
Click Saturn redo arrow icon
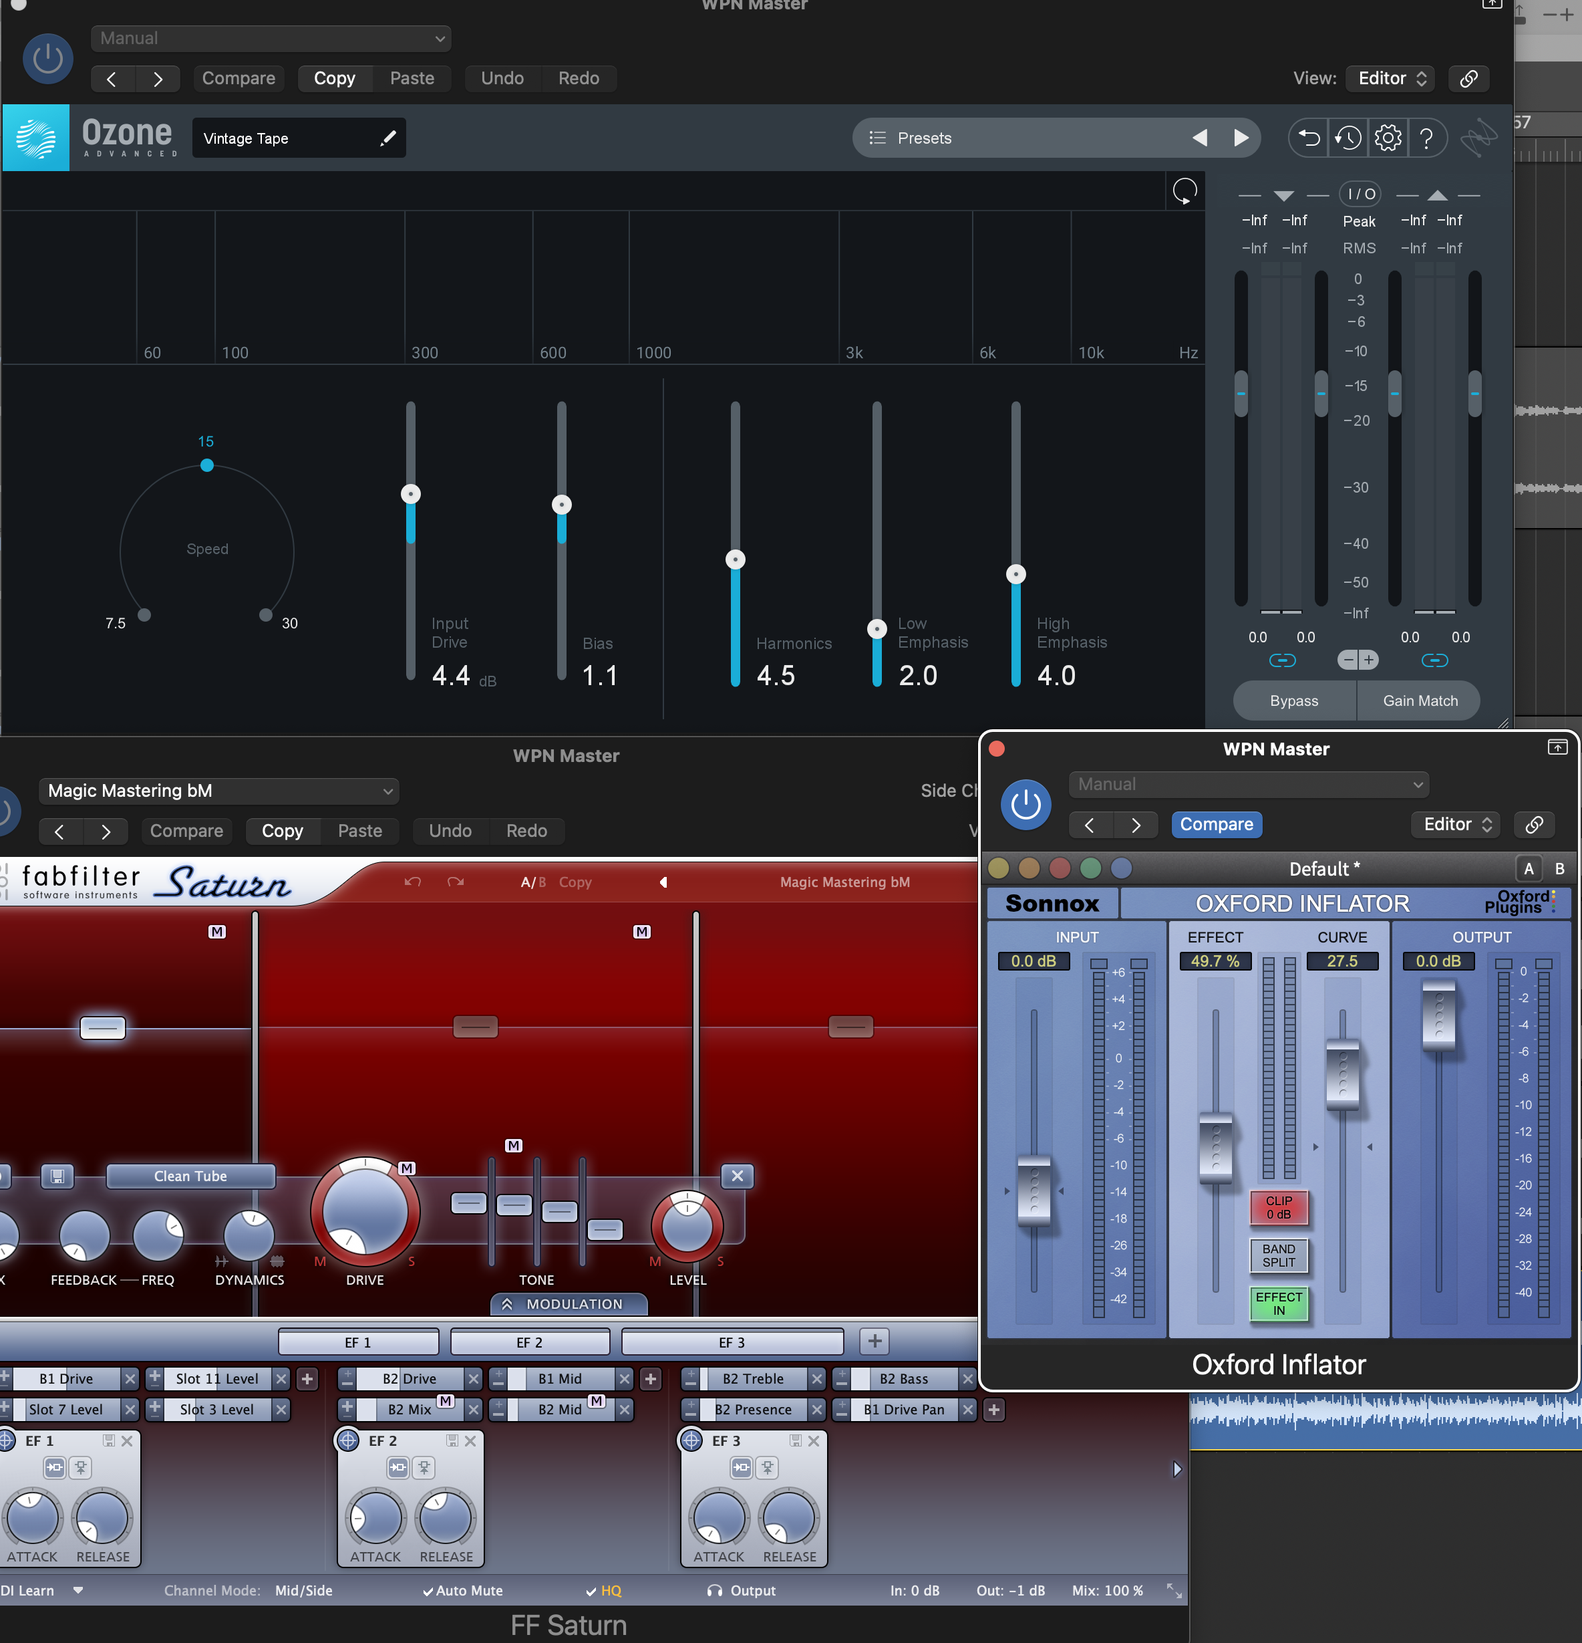(x=455, y=882)
